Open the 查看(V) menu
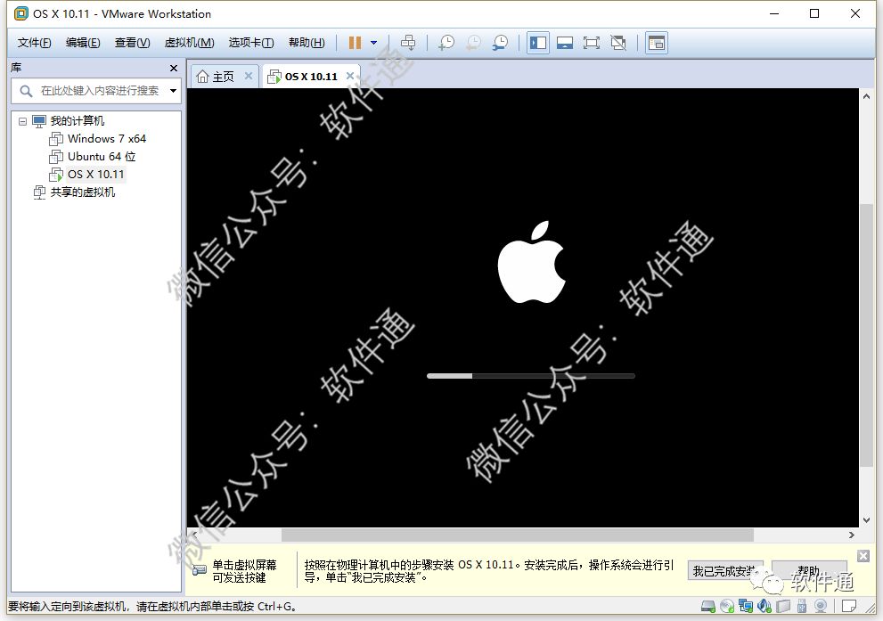The height and width of the screenshot is (621, 883). tap(133, 43)
